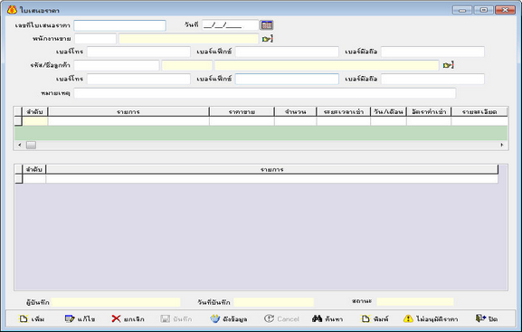The image size is (522, 332).
Task: Click upper grid horizontal scrollbar right arrow
Action: 502,145
